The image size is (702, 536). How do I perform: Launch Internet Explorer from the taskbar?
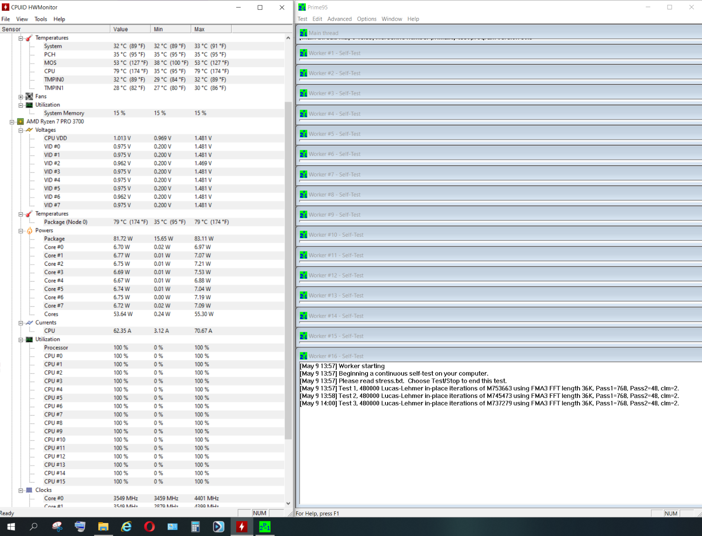click(126, 527)
